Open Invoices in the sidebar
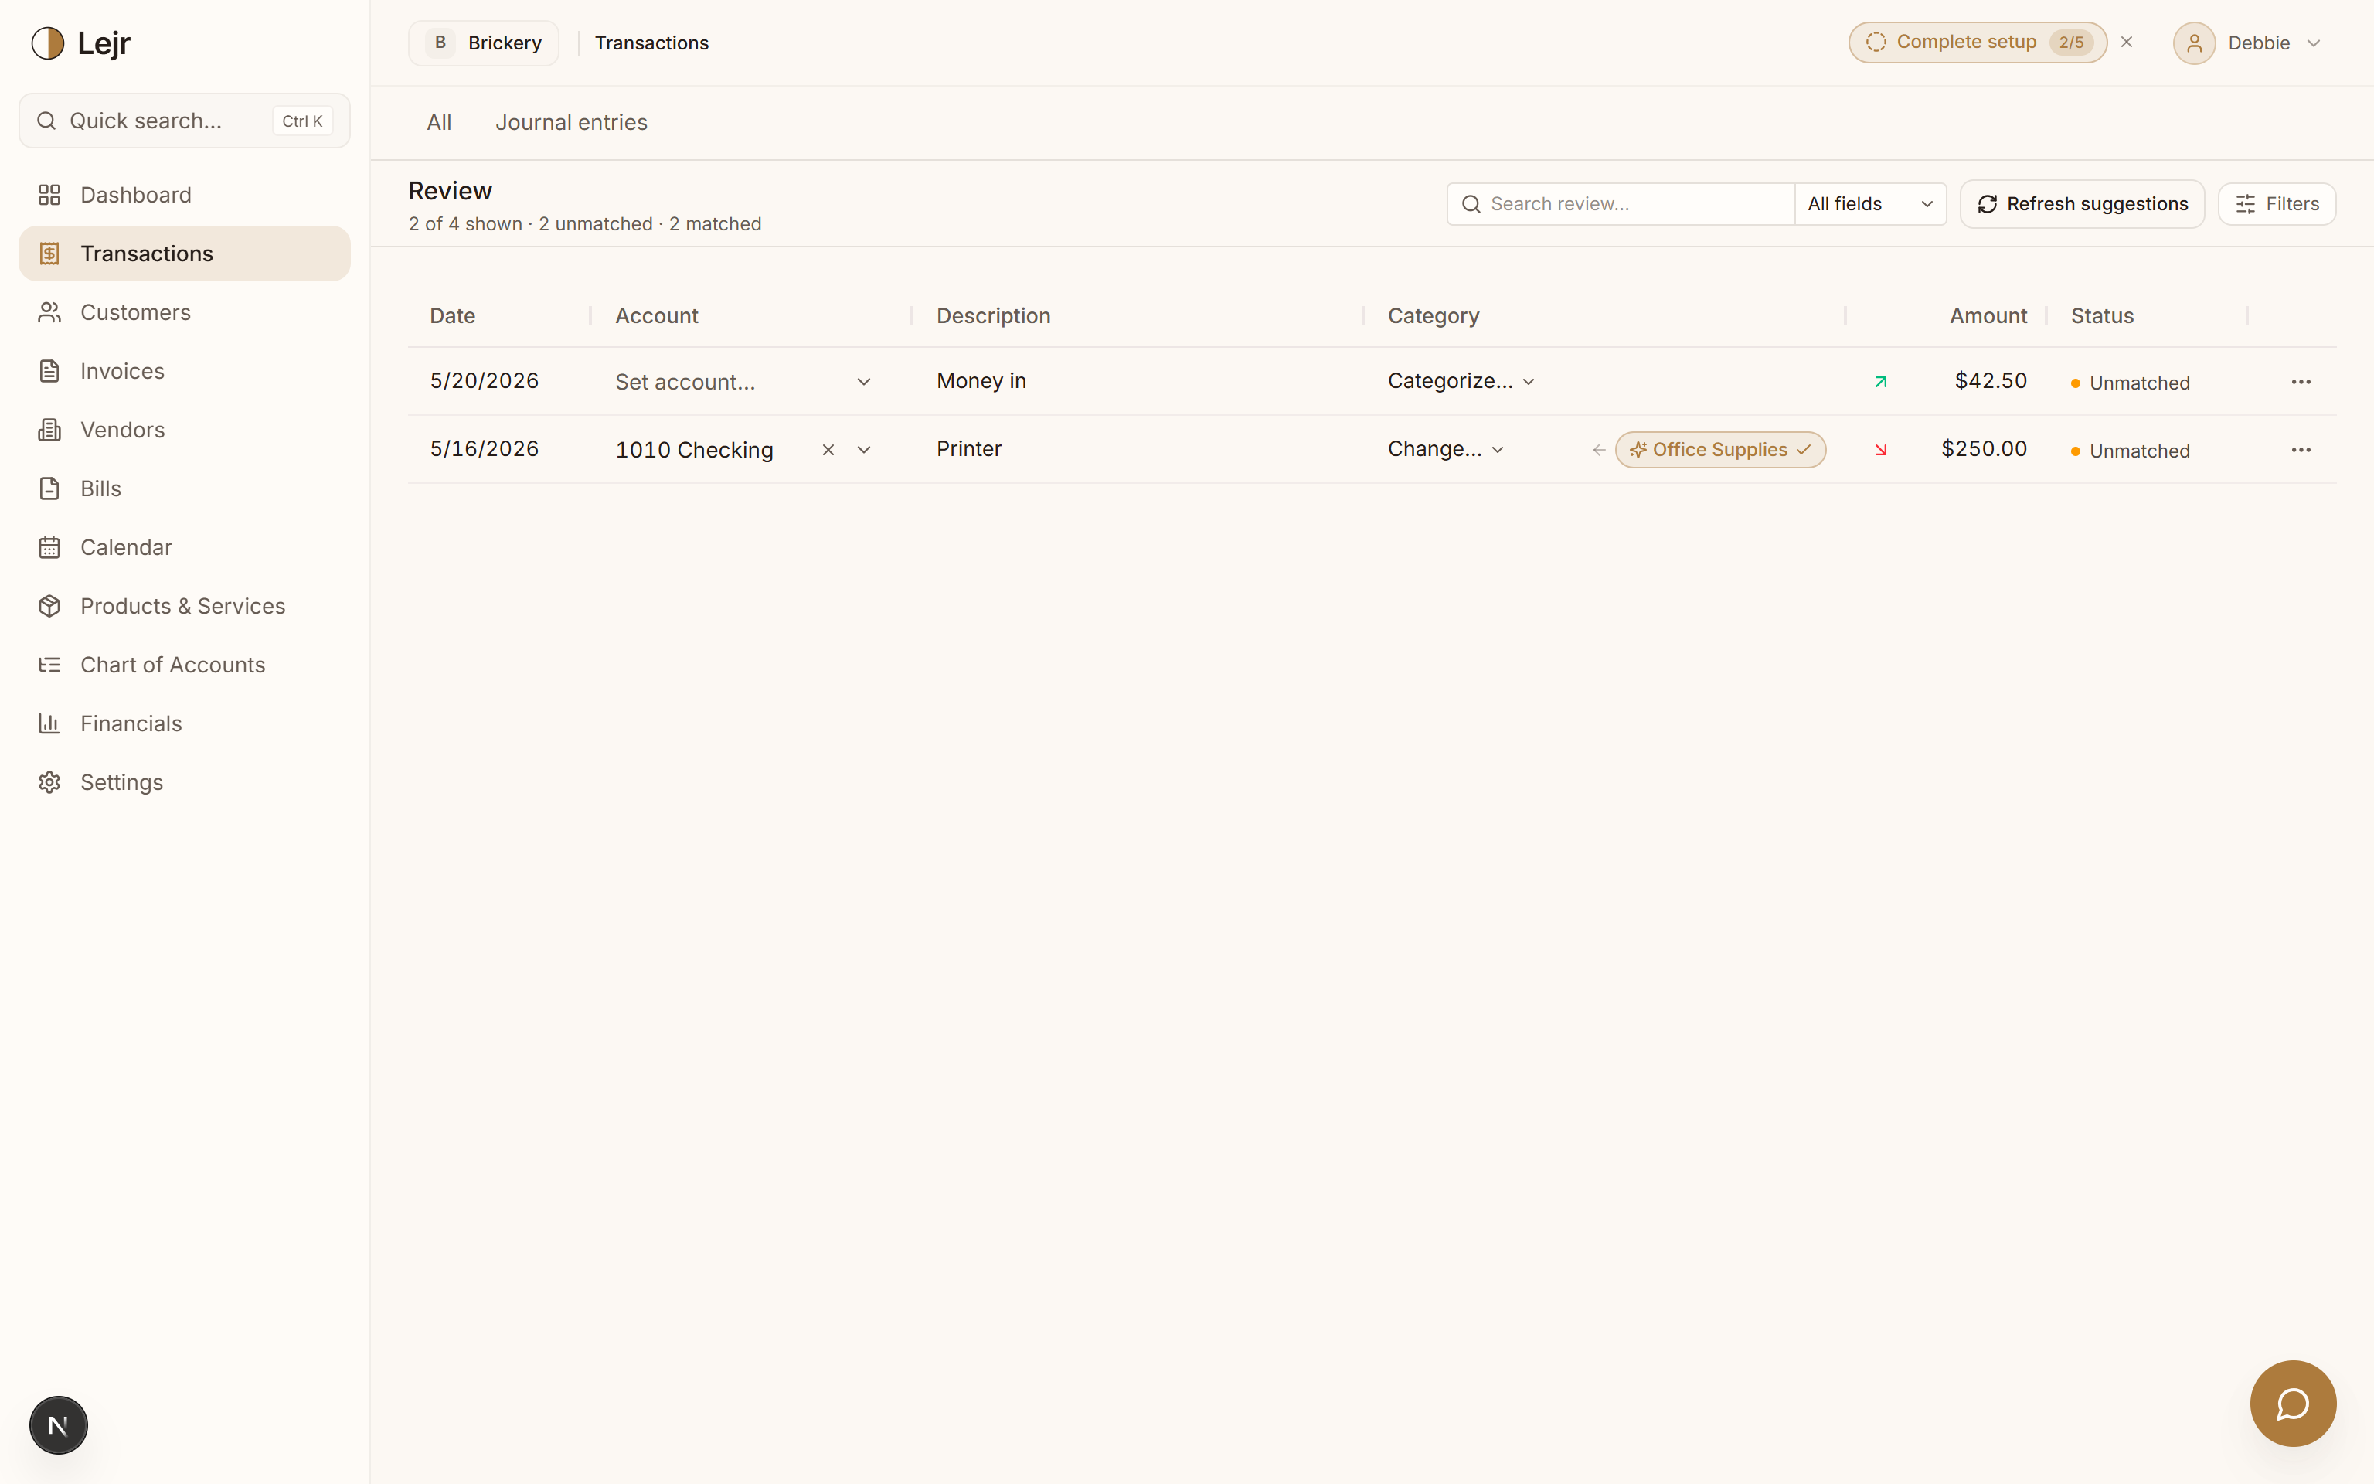Screen dimensions: 2374x1484 185,371
